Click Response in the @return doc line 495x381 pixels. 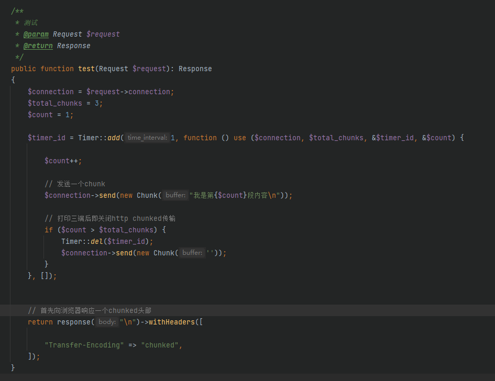[x=73, y=46]
